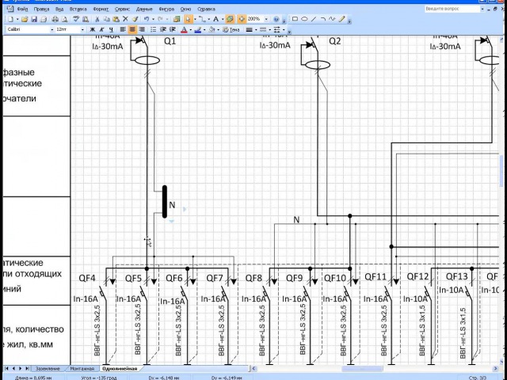Expand the Pointer tool options arrow
Viewport: 507px width, 380px height.
pyautogui.click(x=195, y=19)
